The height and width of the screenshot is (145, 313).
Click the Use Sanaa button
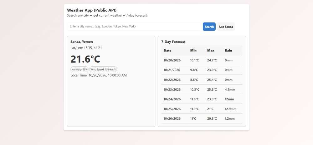tap(226, 27)
